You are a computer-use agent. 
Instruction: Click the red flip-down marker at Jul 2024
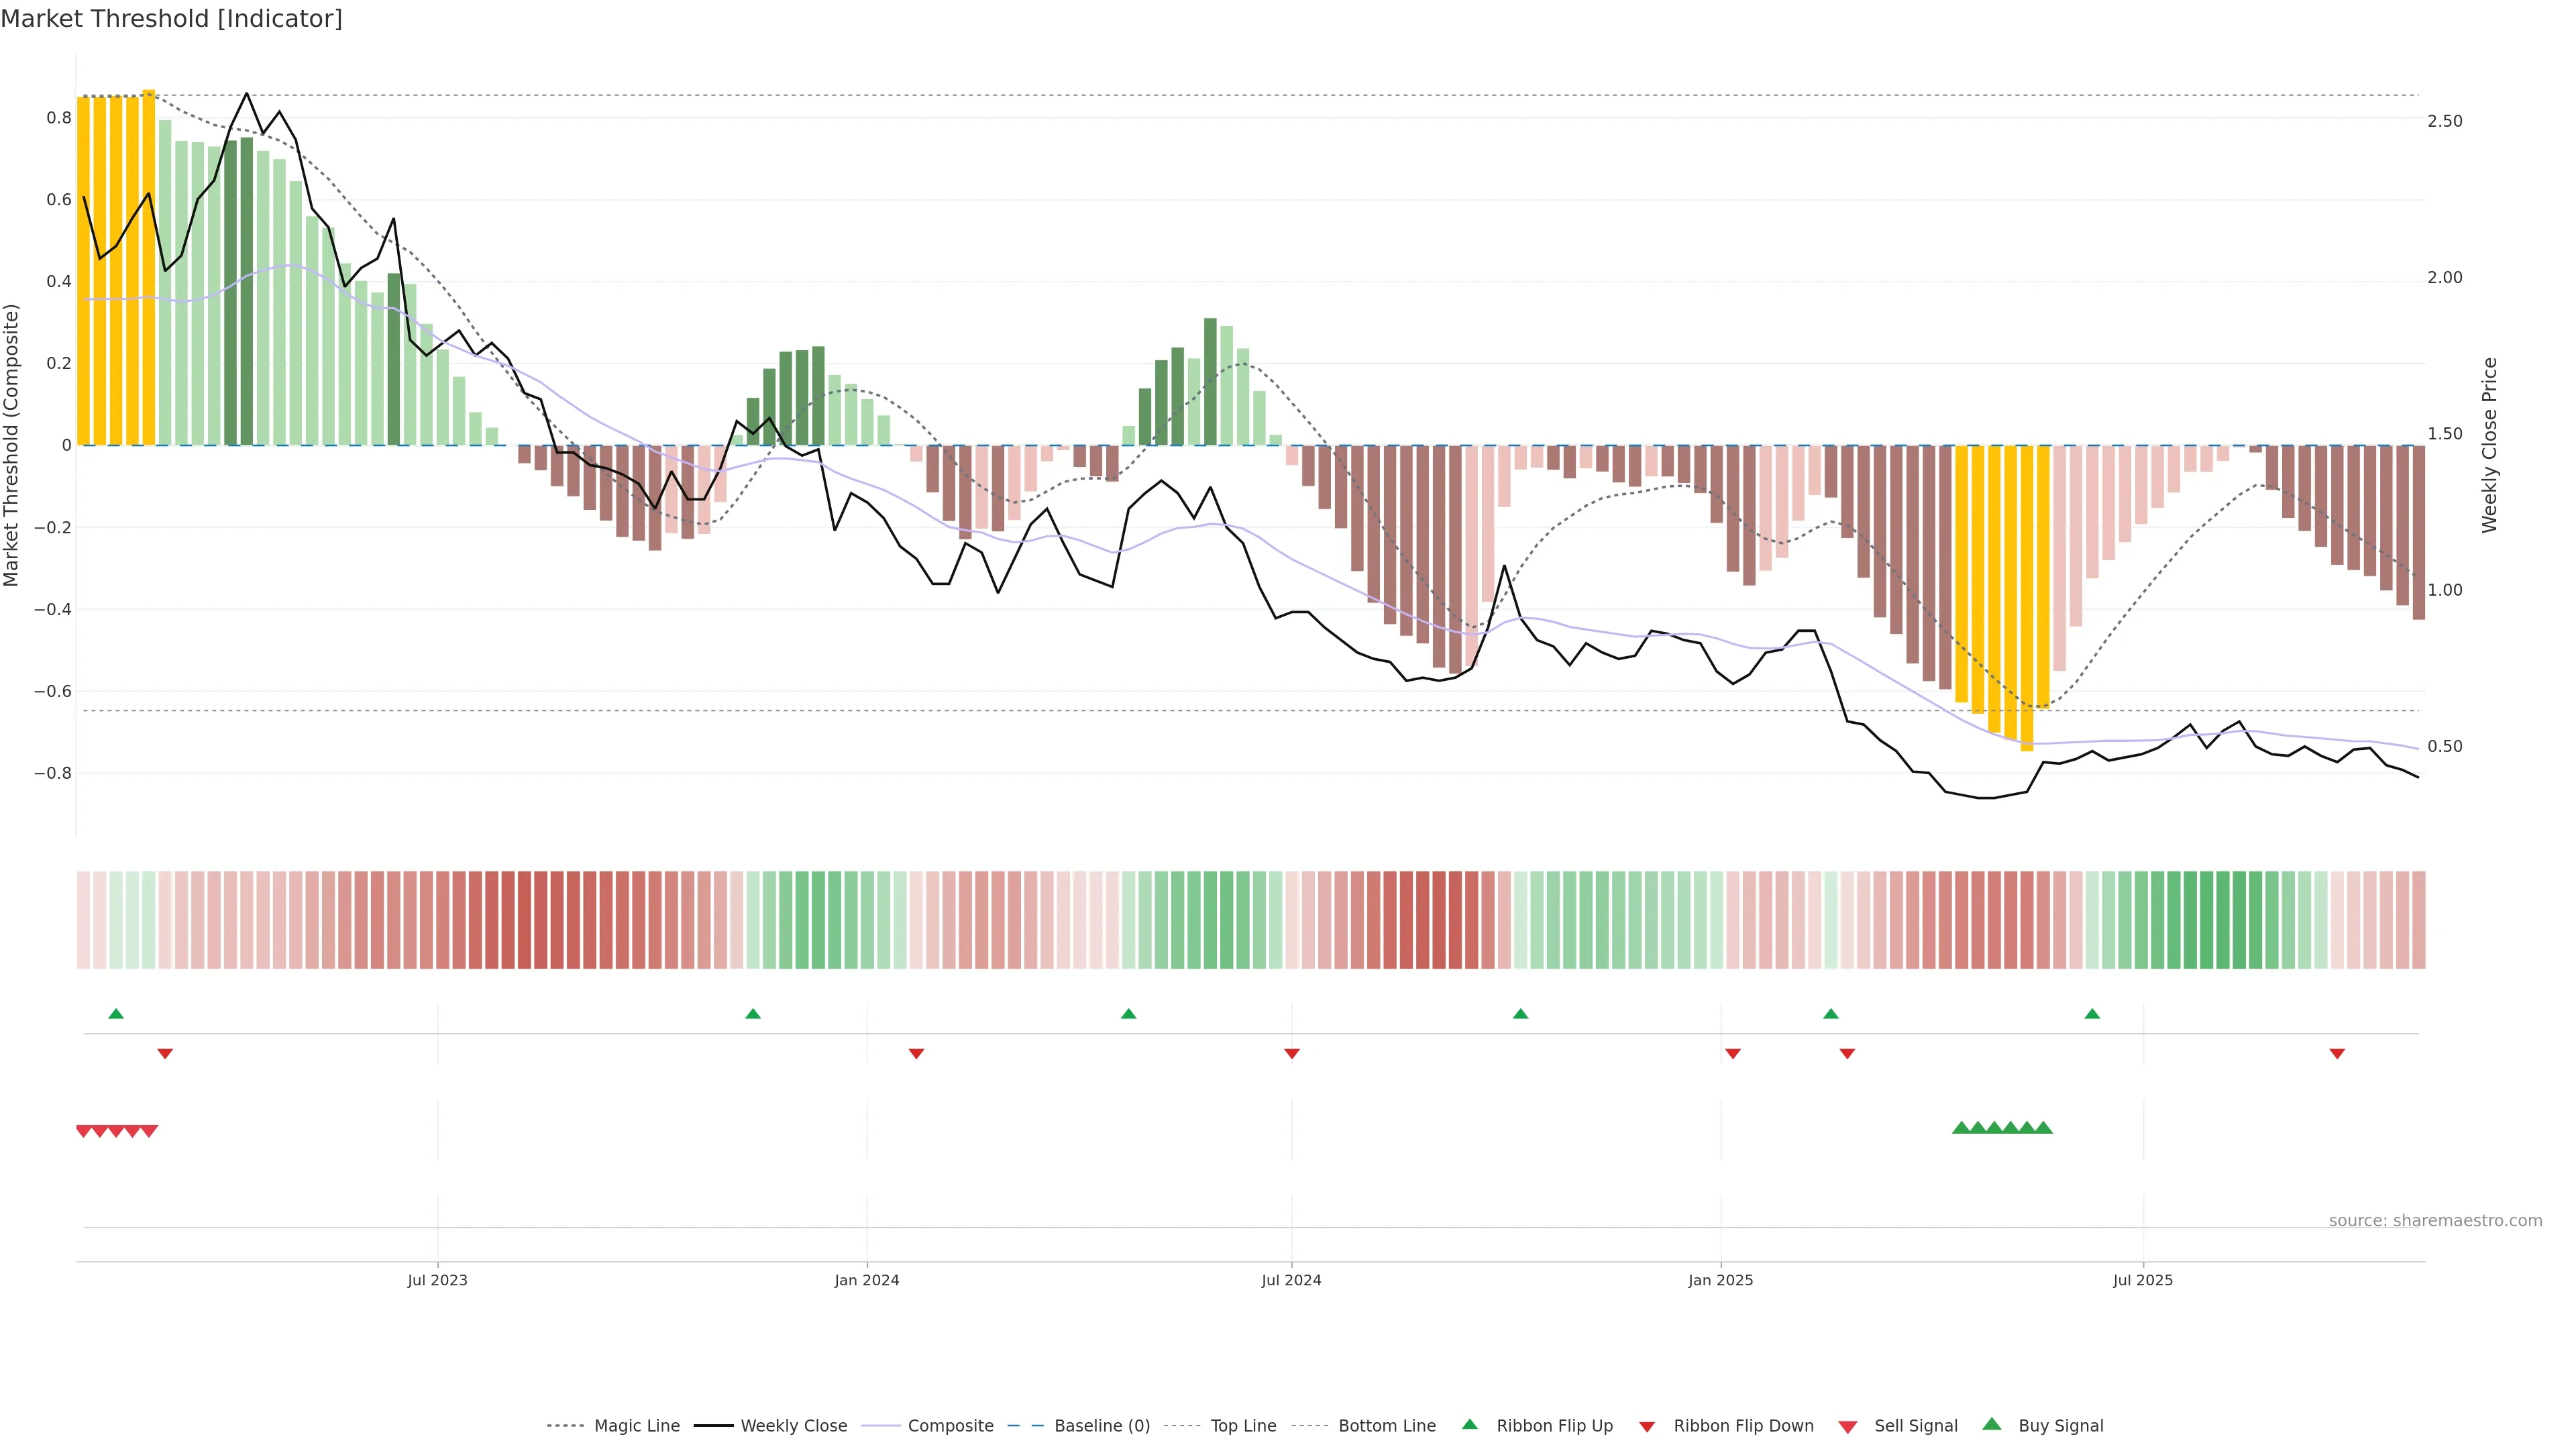1292,1054
